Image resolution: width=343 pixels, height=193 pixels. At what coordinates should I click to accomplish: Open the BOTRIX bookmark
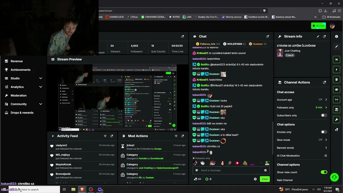[174, 17]
